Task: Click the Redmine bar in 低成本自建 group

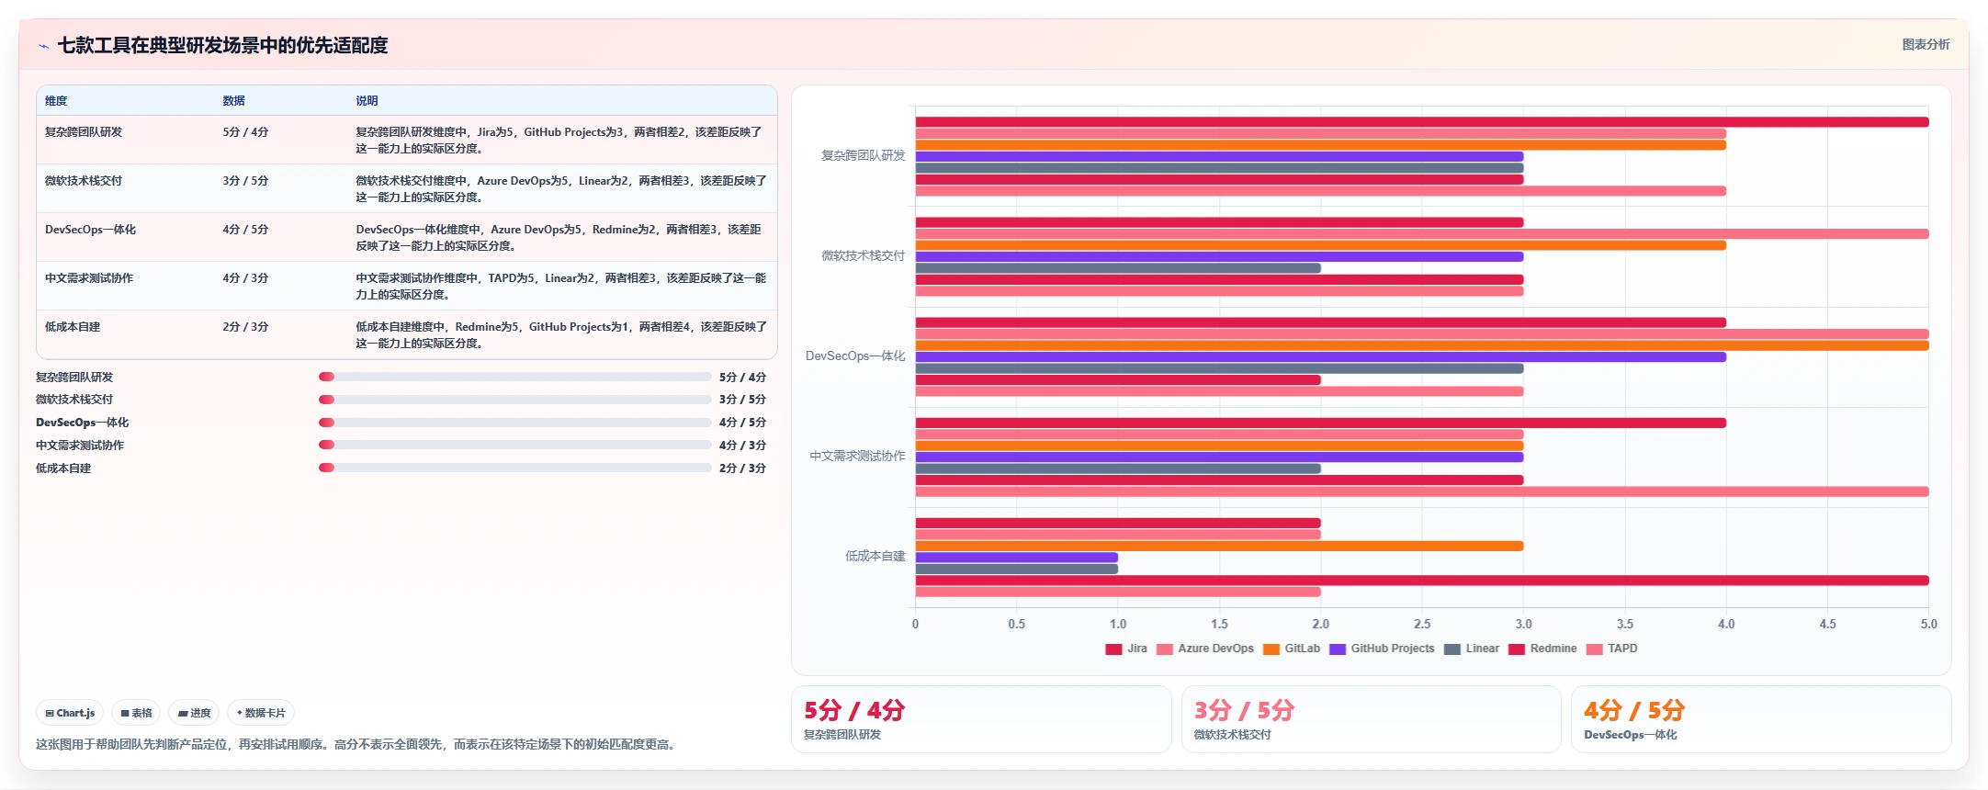Action: pyautogui.click(x=1422, y=581)
